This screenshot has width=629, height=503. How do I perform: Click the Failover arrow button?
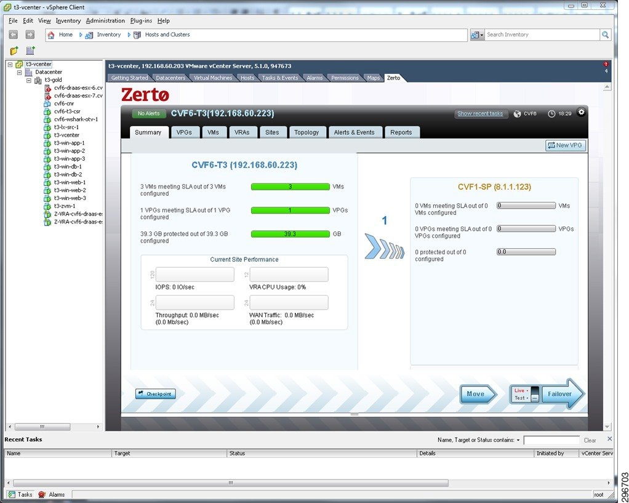(x=563, y=394)
